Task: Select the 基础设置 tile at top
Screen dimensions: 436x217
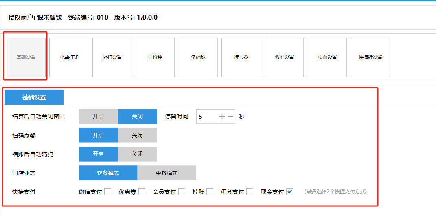Action: tap(26, 57)
